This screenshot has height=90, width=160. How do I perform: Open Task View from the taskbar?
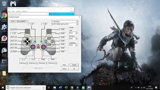49,87
